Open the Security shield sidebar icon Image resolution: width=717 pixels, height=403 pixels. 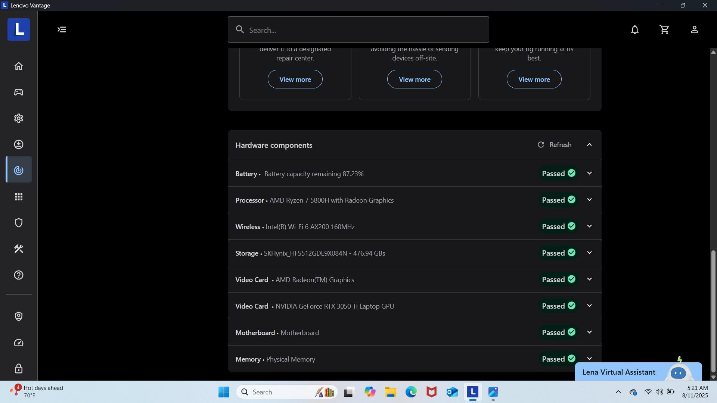[x=19, y=223]
